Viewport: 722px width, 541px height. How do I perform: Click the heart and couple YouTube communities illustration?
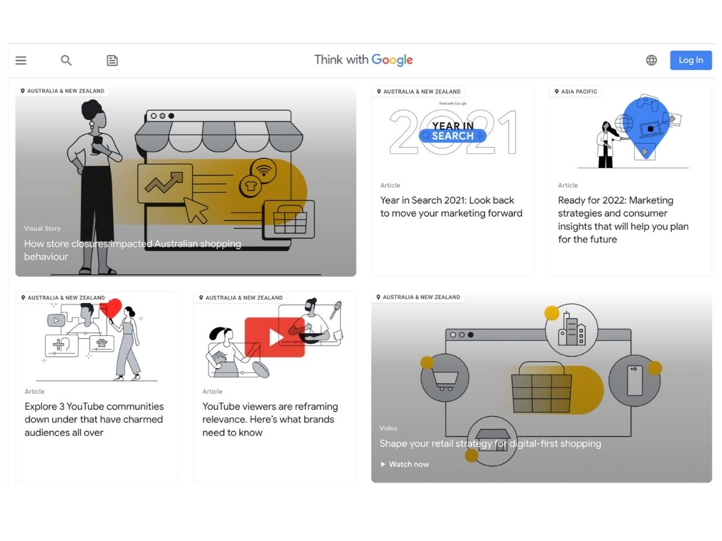pos(96,341)
